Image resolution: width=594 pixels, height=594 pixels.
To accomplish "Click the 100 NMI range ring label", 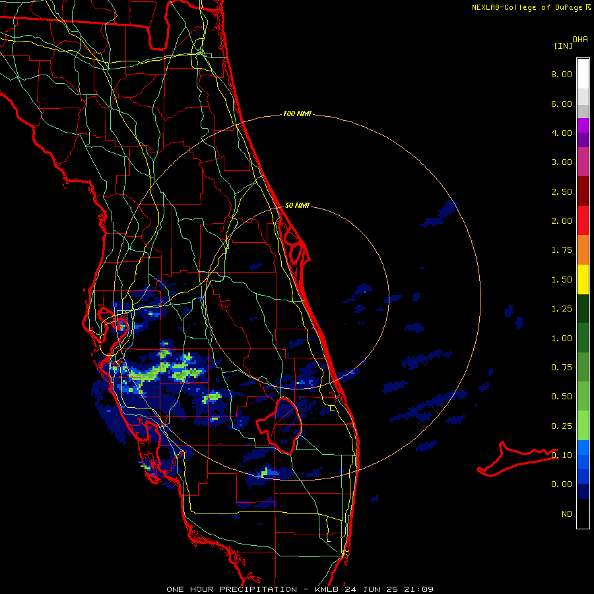I will coord(297,114).
